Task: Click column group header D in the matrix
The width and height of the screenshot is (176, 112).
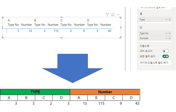Action: tap(88, 20)
